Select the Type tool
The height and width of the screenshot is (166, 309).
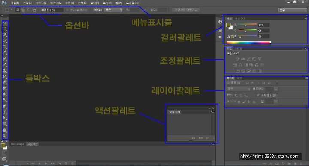point(5,112)
